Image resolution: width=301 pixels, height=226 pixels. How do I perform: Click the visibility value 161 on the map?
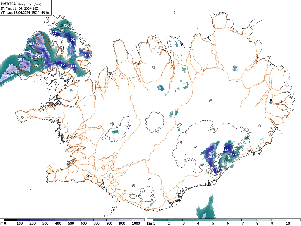(x=87, y=55)
